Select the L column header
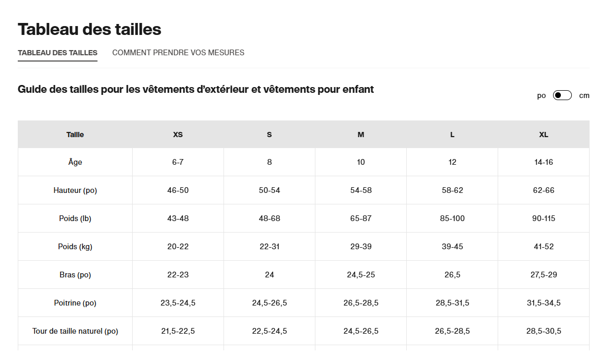Viewport: 611px width, 353px height. coord(452,135)
